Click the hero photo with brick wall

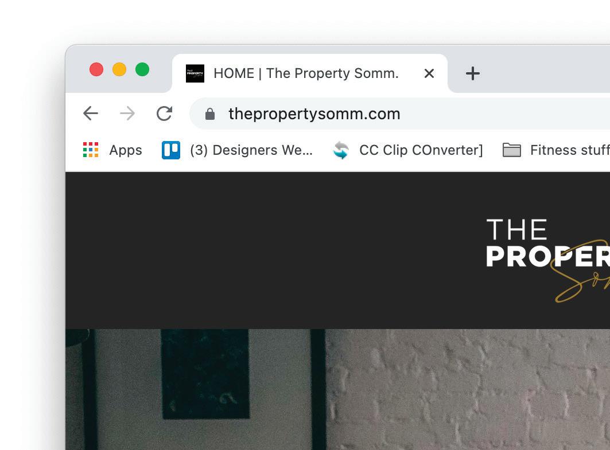(337, 389)
